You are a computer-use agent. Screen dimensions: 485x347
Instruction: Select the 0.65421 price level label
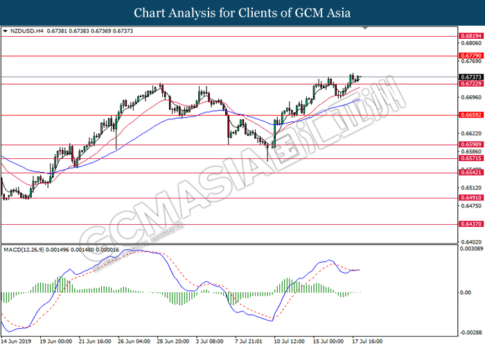pos(471,173)
